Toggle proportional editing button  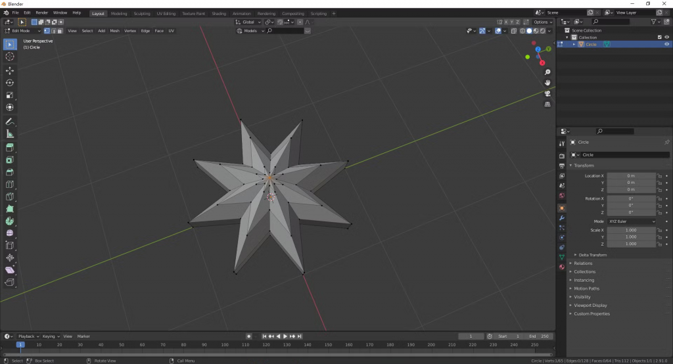tap(300, 22)
